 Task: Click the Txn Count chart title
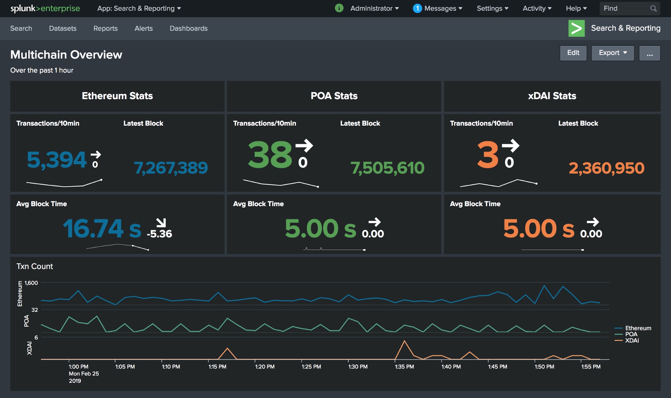(x=35, y=266)
